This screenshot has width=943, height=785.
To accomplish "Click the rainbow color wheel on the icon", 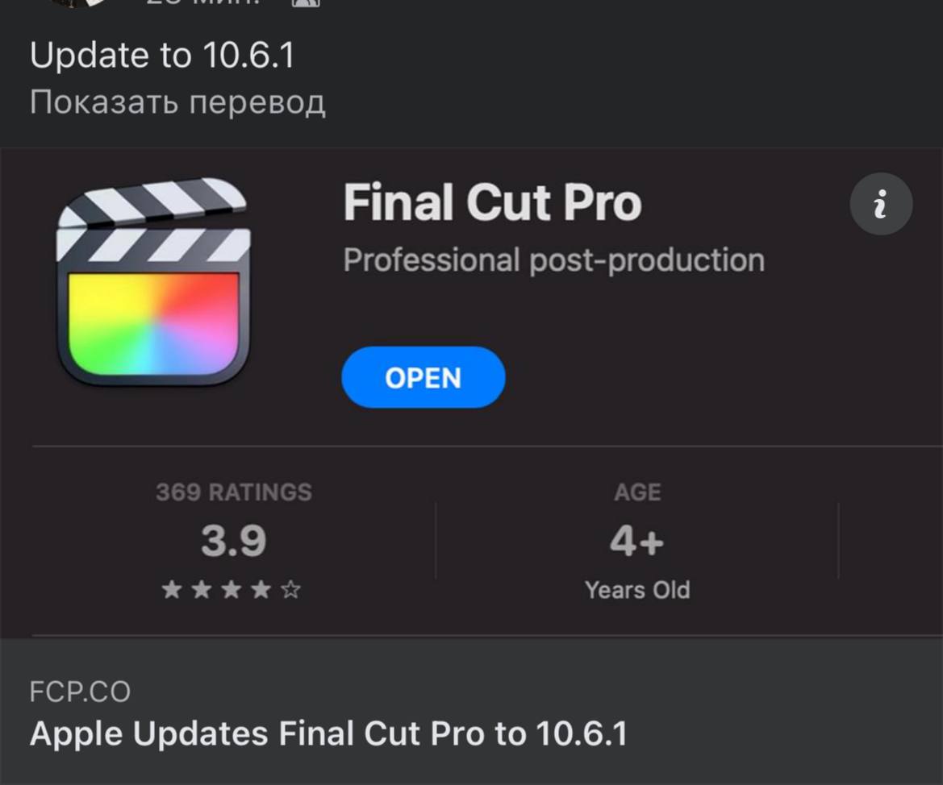I will click(x=154, y=325).
